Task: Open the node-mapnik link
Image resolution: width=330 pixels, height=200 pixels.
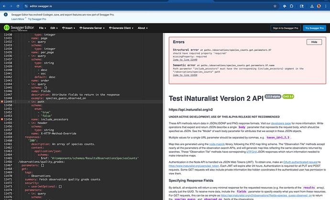Action: [x=217, y=144]
